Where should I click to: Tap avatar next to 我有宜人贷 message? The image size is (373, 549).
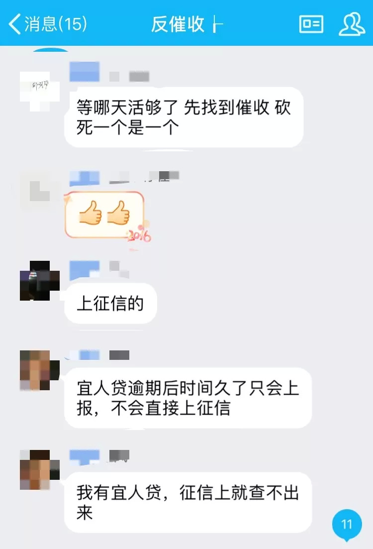click(x=40, y=469)
